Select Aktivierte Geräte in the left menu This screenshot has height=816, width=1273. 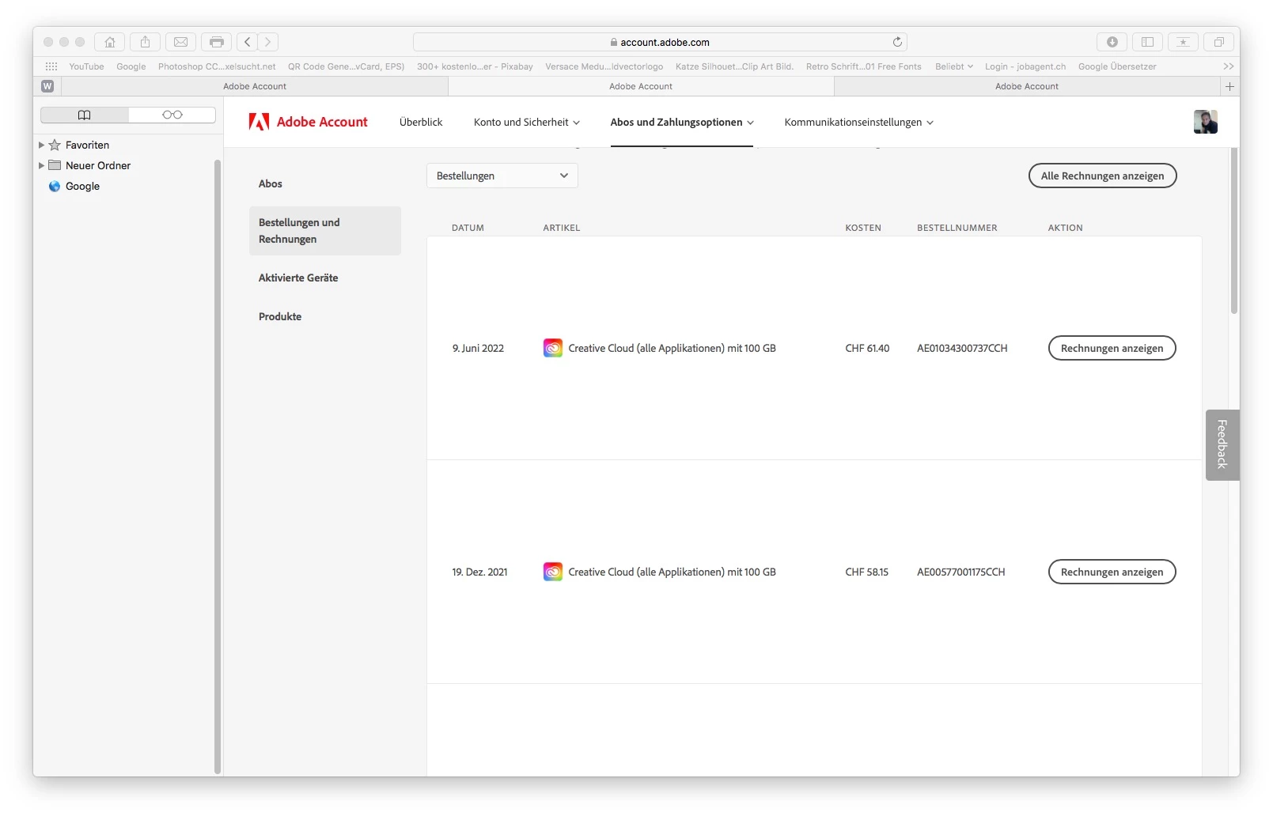[298, 278]
